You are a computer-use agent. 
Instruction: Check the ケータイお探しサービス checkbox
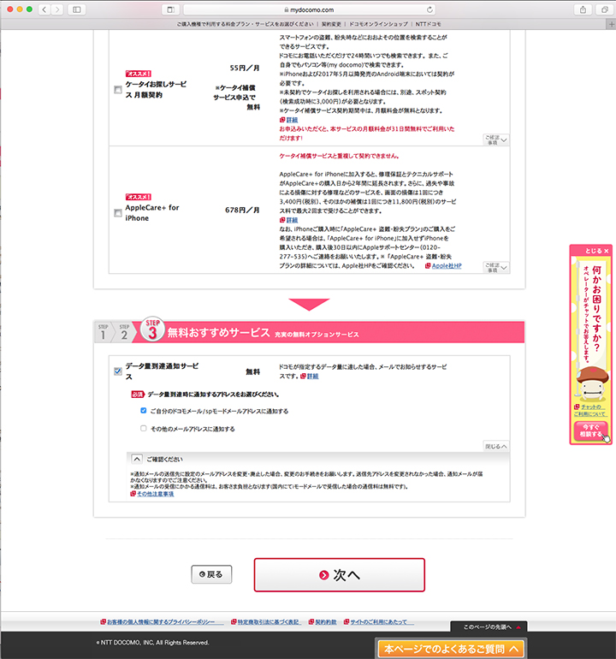(118, 90)
